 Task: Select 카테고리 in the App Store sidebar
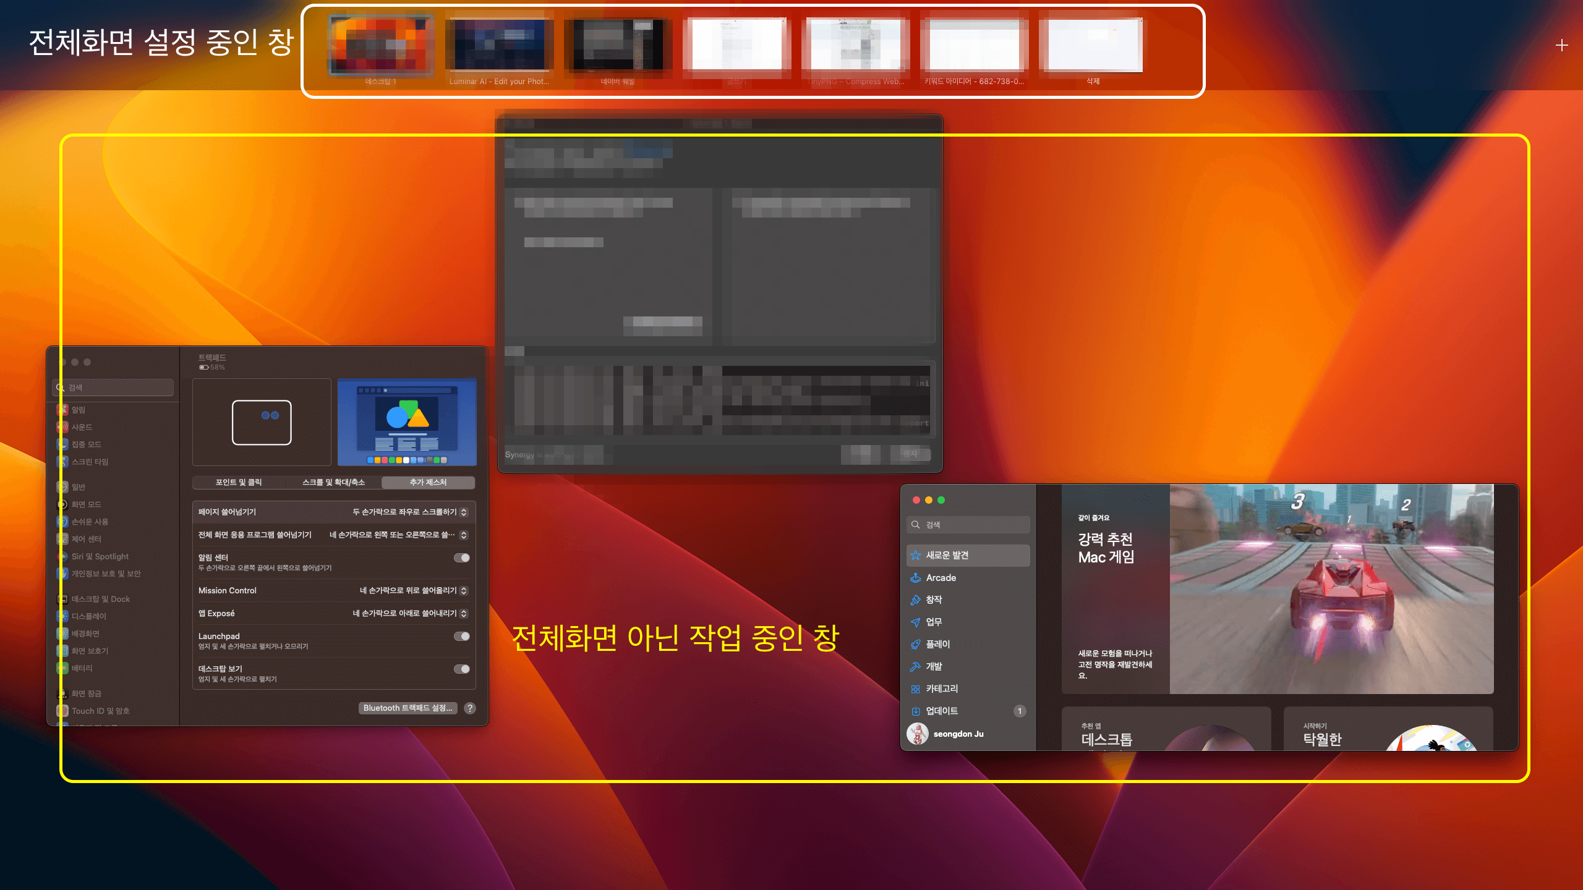(x=942, y=689)
